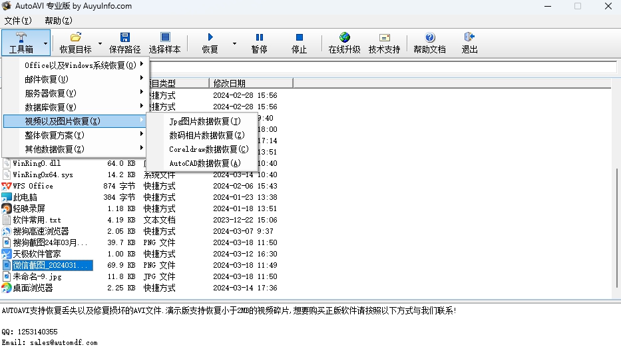Close the AutoAVI window
The height and width of the screenshot is (347, 621).
tap(608, 7)
